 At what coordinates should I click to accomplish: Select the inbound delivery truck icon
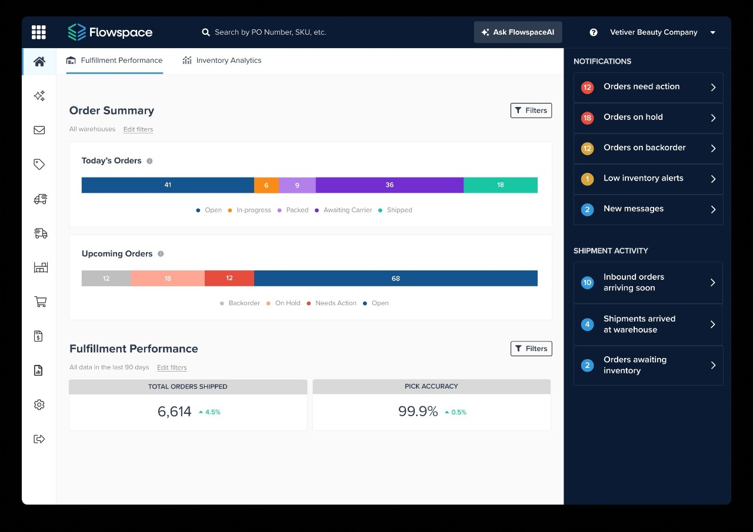tap(39, 233)
